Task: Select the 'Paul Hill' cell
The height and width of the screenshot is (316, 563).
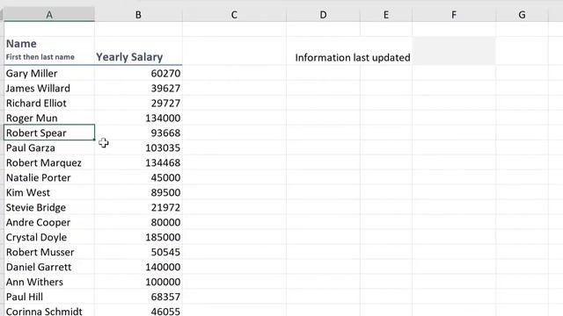Action: 49,297
